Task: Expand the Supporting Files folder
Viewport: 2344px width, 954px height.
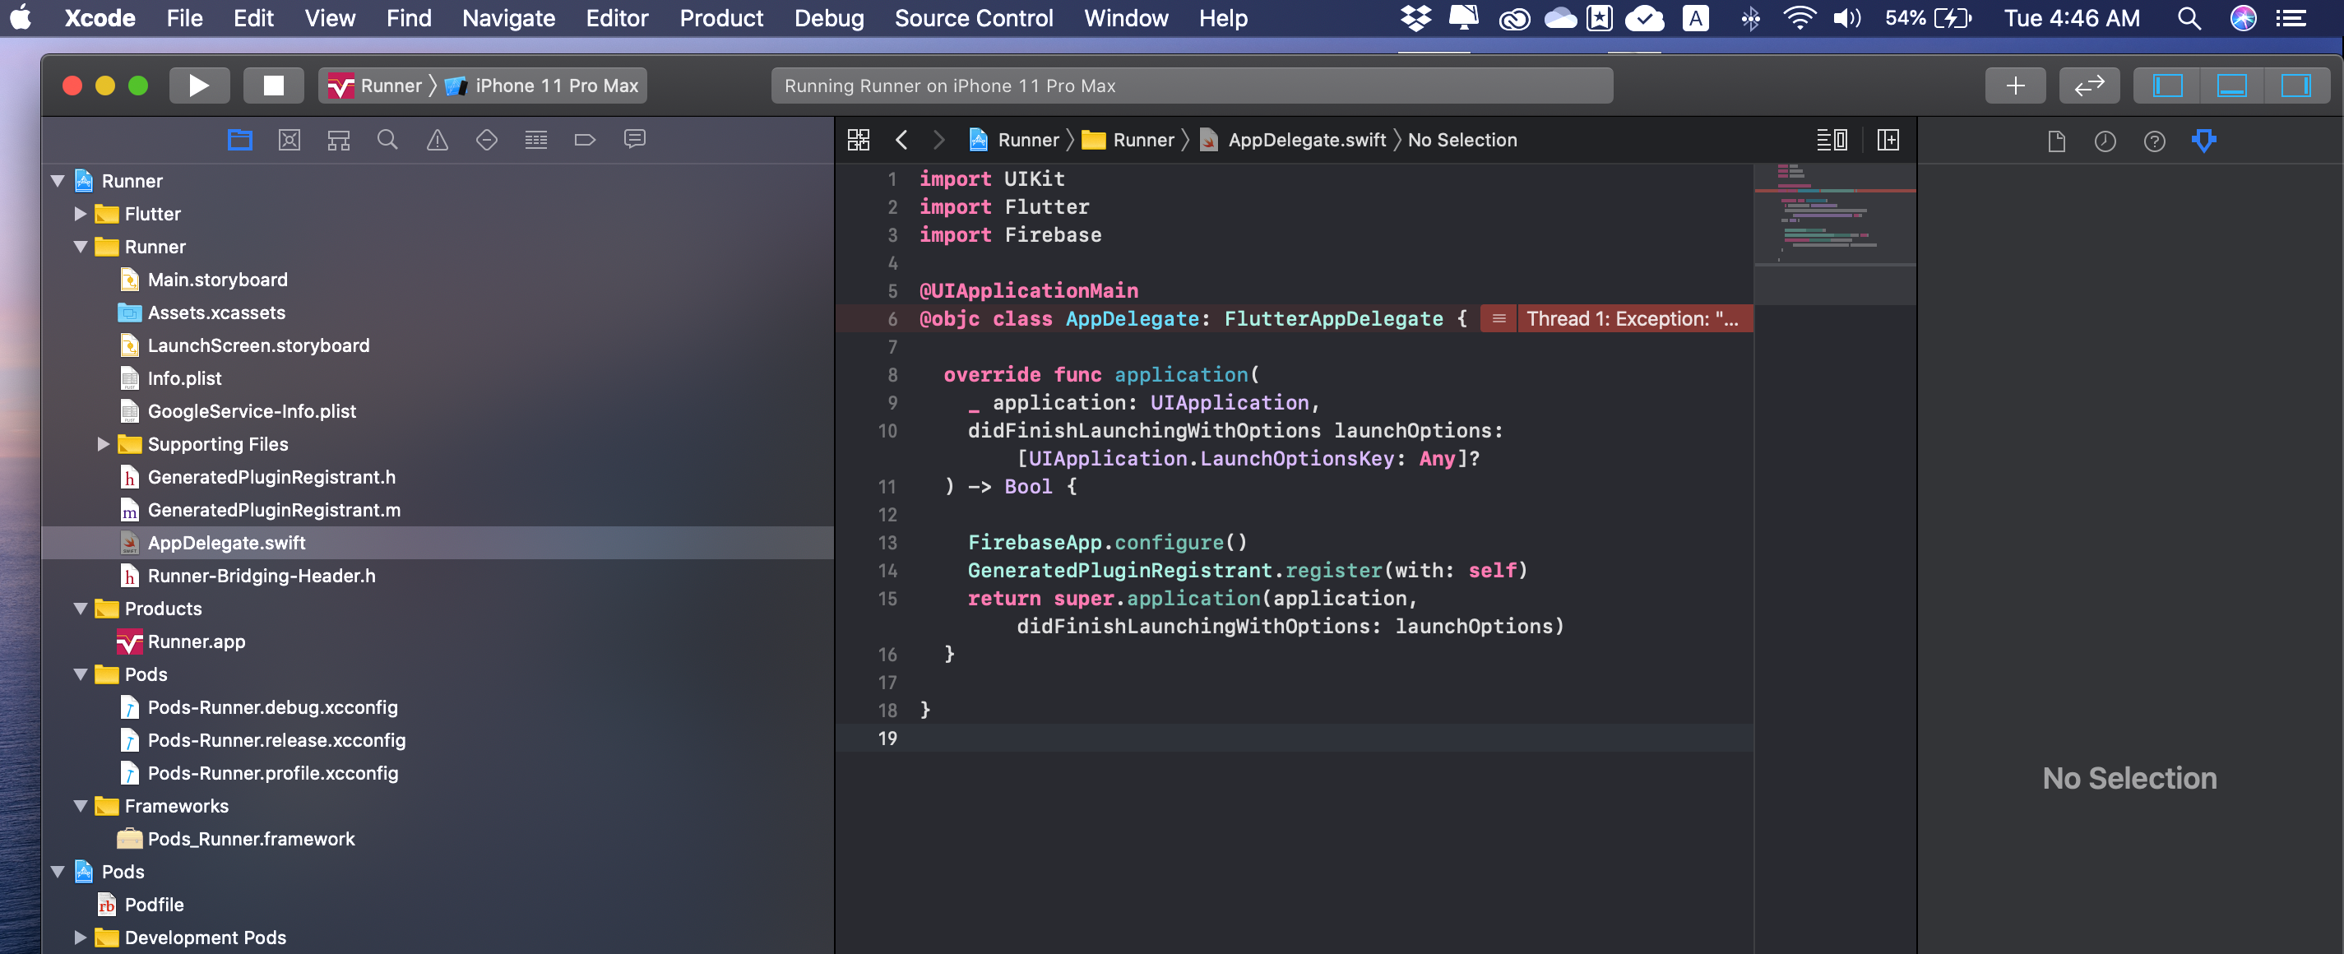Action: click(103, 444)
